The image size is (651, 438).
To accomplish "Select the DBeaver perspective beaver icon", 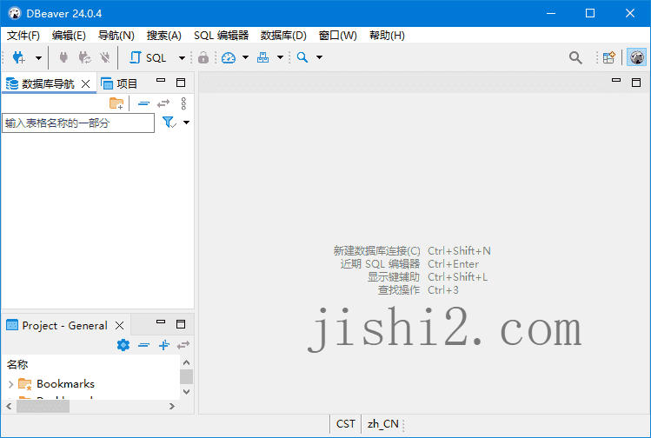I will point(636,57).
